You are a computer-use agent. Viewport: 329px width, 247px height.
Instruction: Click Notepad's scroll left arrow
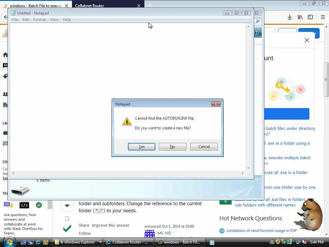click(13, 173)
